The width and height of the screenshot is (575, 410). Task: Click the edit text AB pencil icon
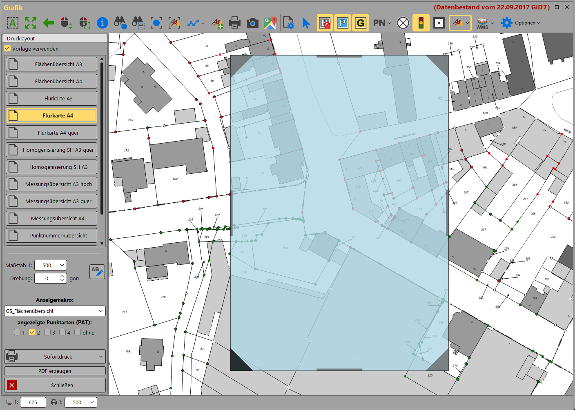(x=97, y=271)
